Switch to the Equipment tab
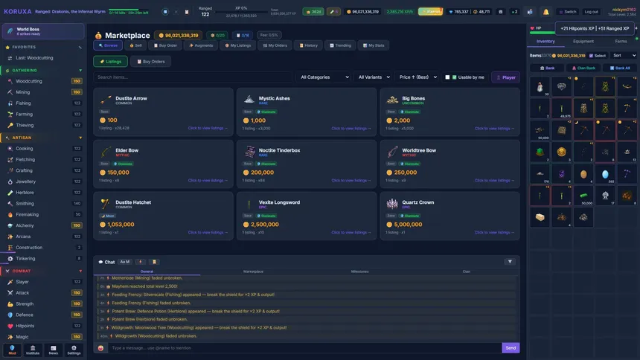640x360 pixels. pyautogui.click(x=583, y=41)
